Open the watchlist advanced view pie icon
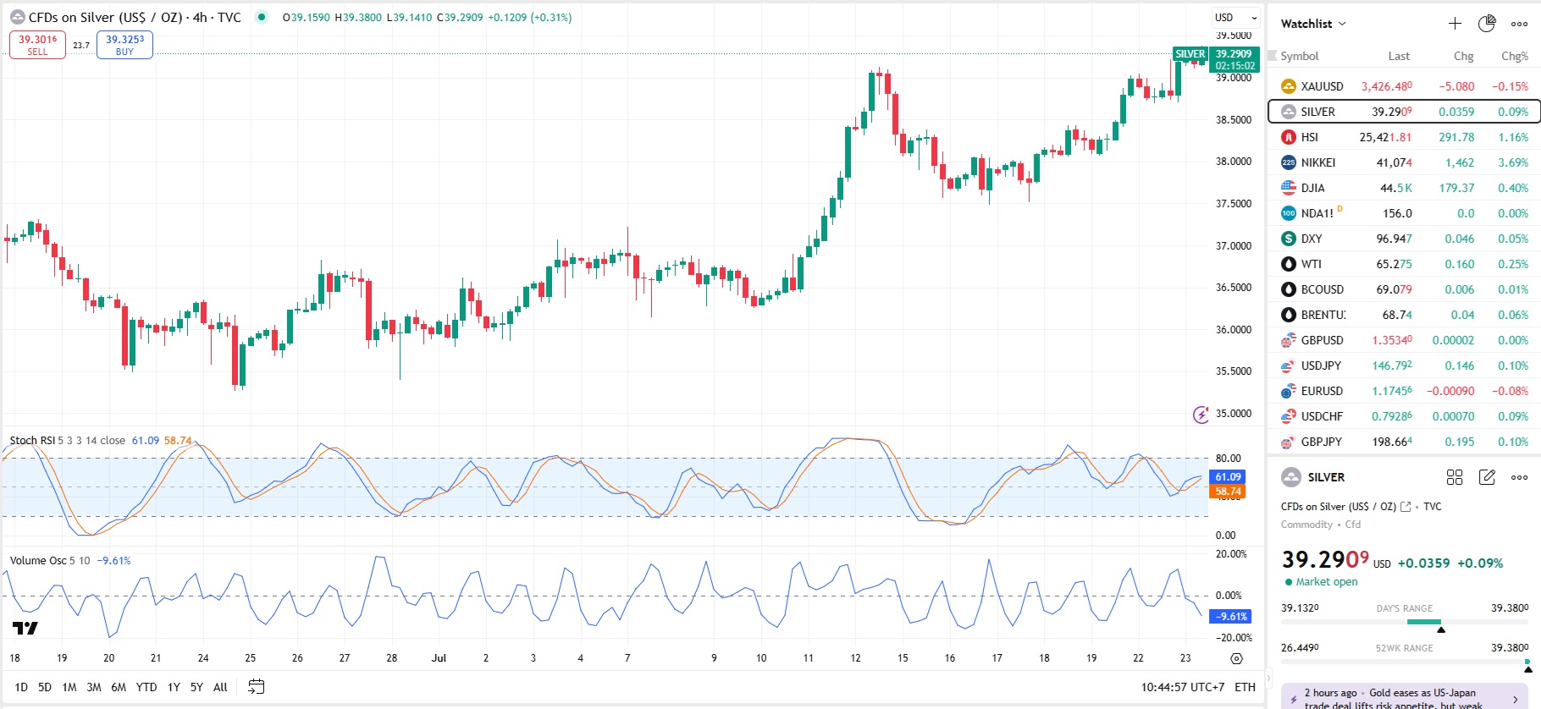 point(1487,24)
